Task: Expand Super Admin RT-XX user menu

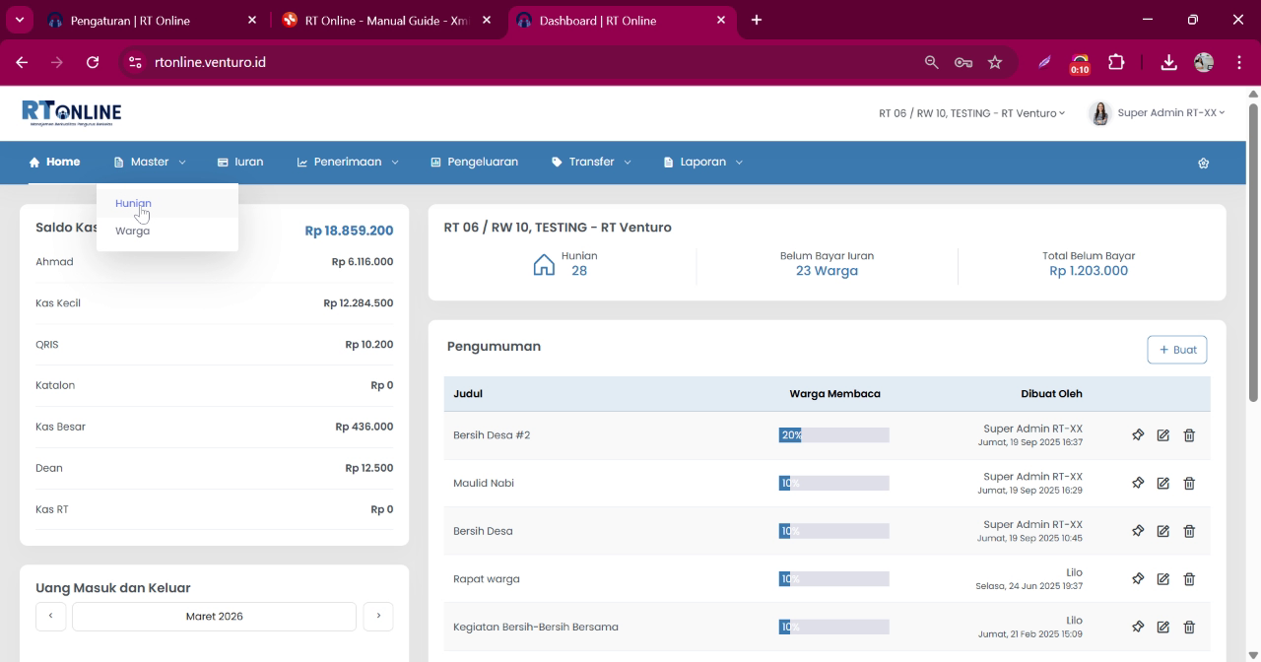Action: pyautogui.click(x=1158, y=113)
